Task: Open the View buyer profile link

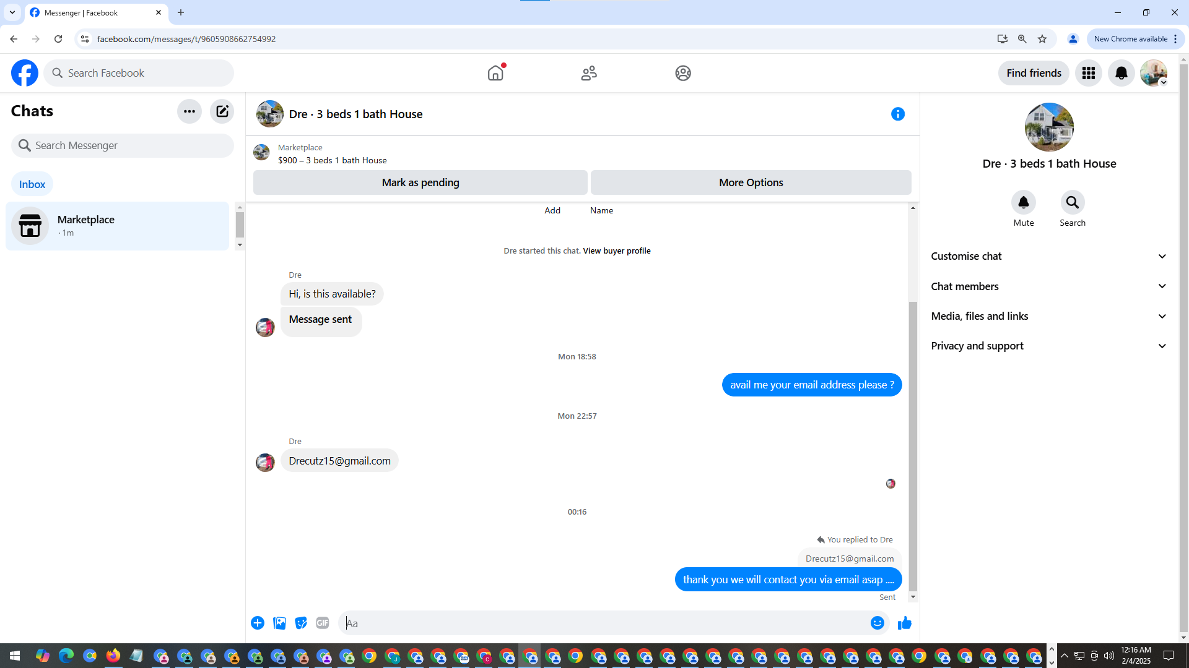Action: coord(617,250)
